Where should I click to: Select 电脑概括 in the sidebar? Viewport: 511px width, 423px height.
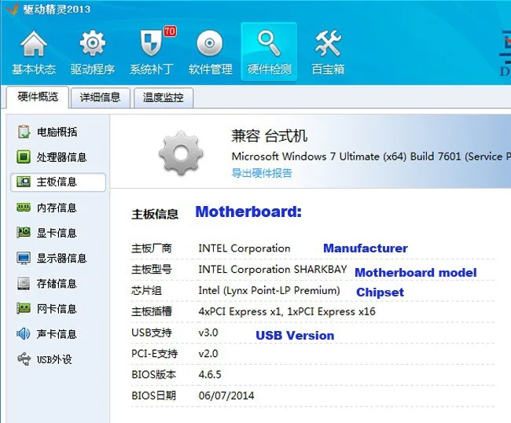pos(57,132)
